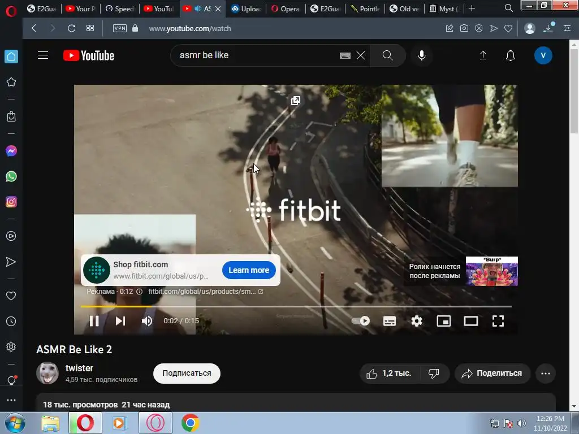Click 'Learn more' on Fitbit ad

pyautogui.click(x=249, y=270)
